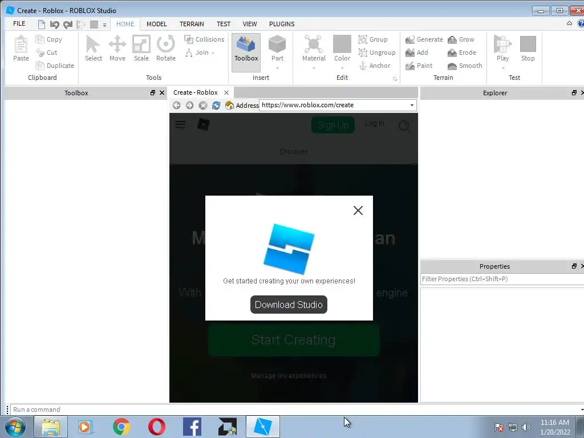Insert a Part using the cube icon
Image resolution: width=584 pixels, height=438 pixels.
277,44
